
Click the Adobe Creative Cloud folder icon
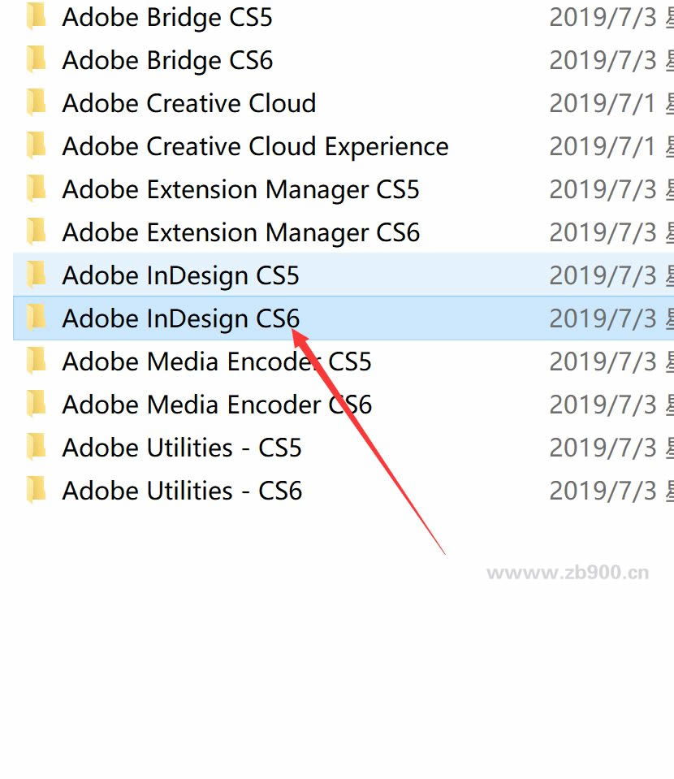(36, 102)
